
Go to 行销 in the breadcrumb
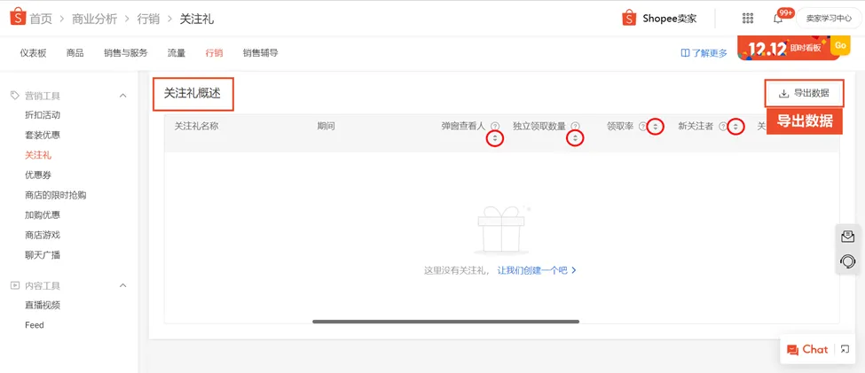[148, 19]
